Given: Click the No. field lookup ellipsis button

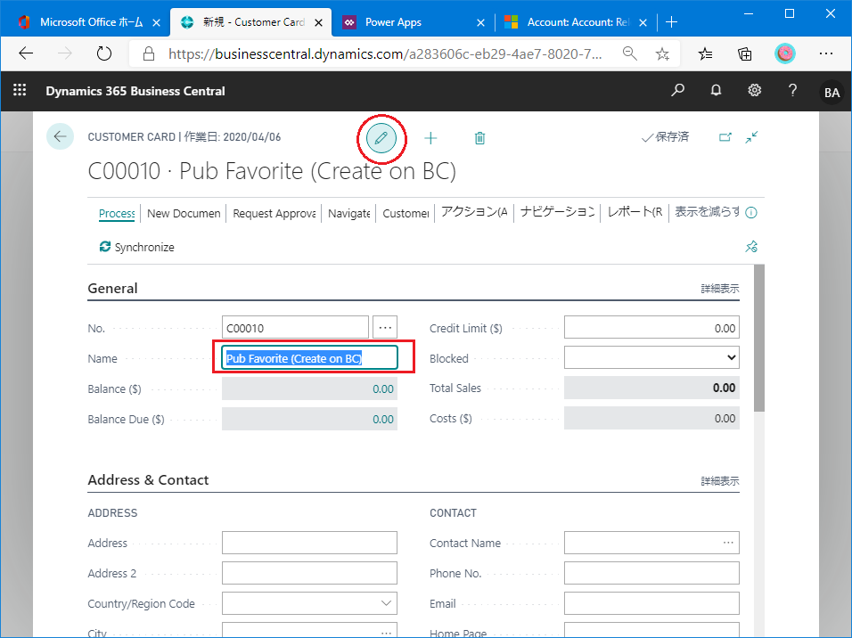Looking at the screenshot, I should [x=385, y=328].
